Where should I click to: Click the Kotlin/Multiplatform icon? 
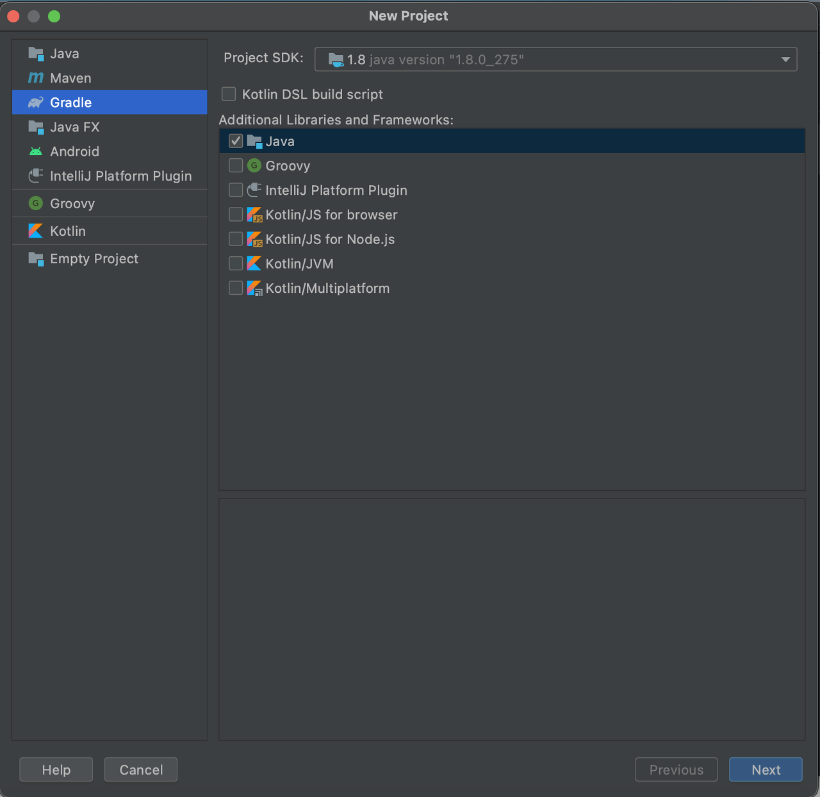[254, 288]
